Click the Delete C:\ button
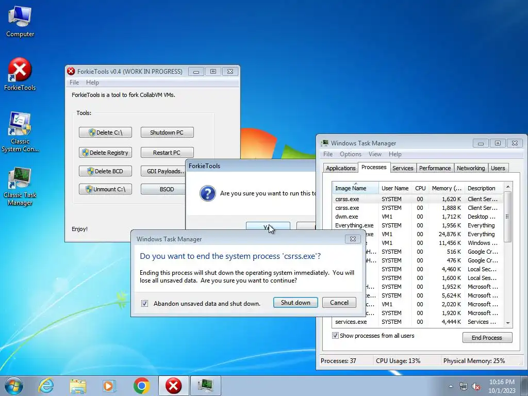Screen dimensions: 528x396 pos(105,133)
